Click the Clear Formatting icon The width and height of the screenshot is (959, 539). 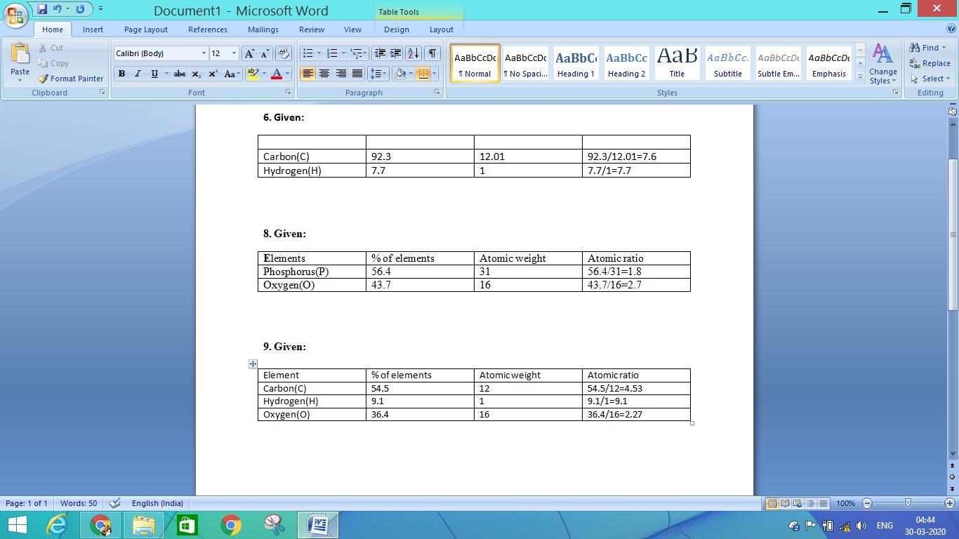pos(284,53)
